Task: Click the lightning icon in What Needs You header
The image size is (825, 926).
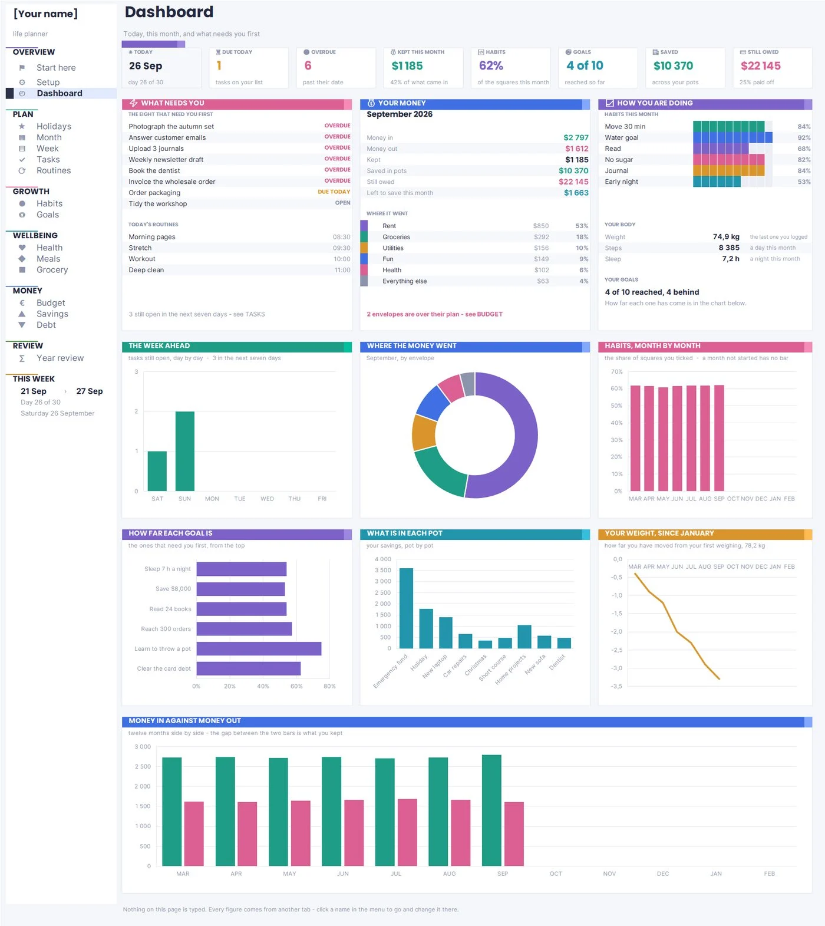Action: (x=134, y=103)
